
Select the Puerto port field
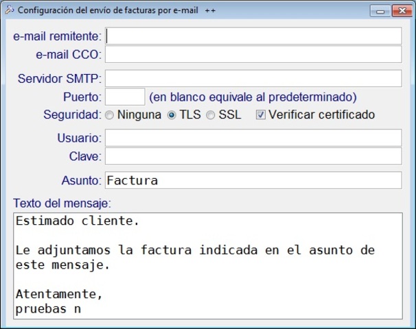tap(125, 97)
